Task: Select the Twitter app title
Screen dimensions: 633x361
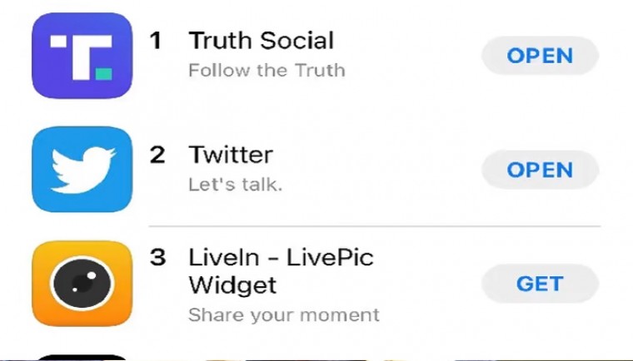Action: (x=231, y=155)
